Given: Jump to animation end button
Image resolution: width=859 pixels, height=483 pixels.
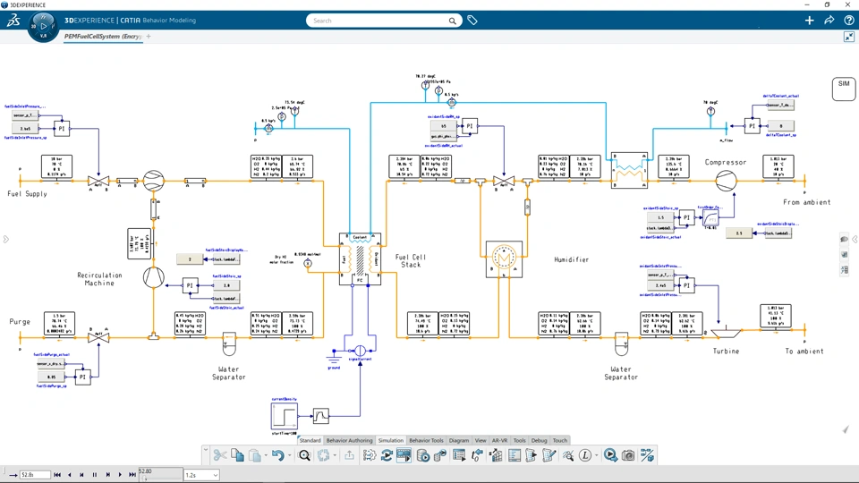Looking at the screenshot, I should 132,475.
